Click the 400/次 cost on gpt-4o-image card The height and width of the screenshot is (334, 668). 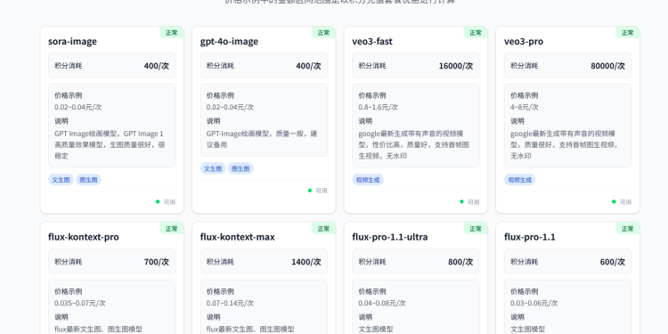click(308, 66)
